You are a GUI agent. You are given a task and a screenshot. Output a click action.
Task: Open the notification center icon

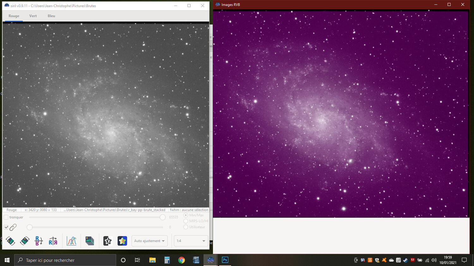point(464,260)
